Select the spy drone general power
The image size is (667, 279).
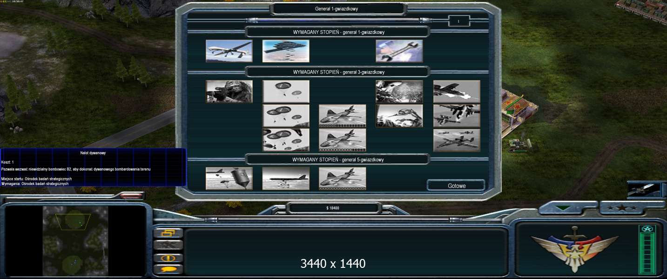coord(229,51)
